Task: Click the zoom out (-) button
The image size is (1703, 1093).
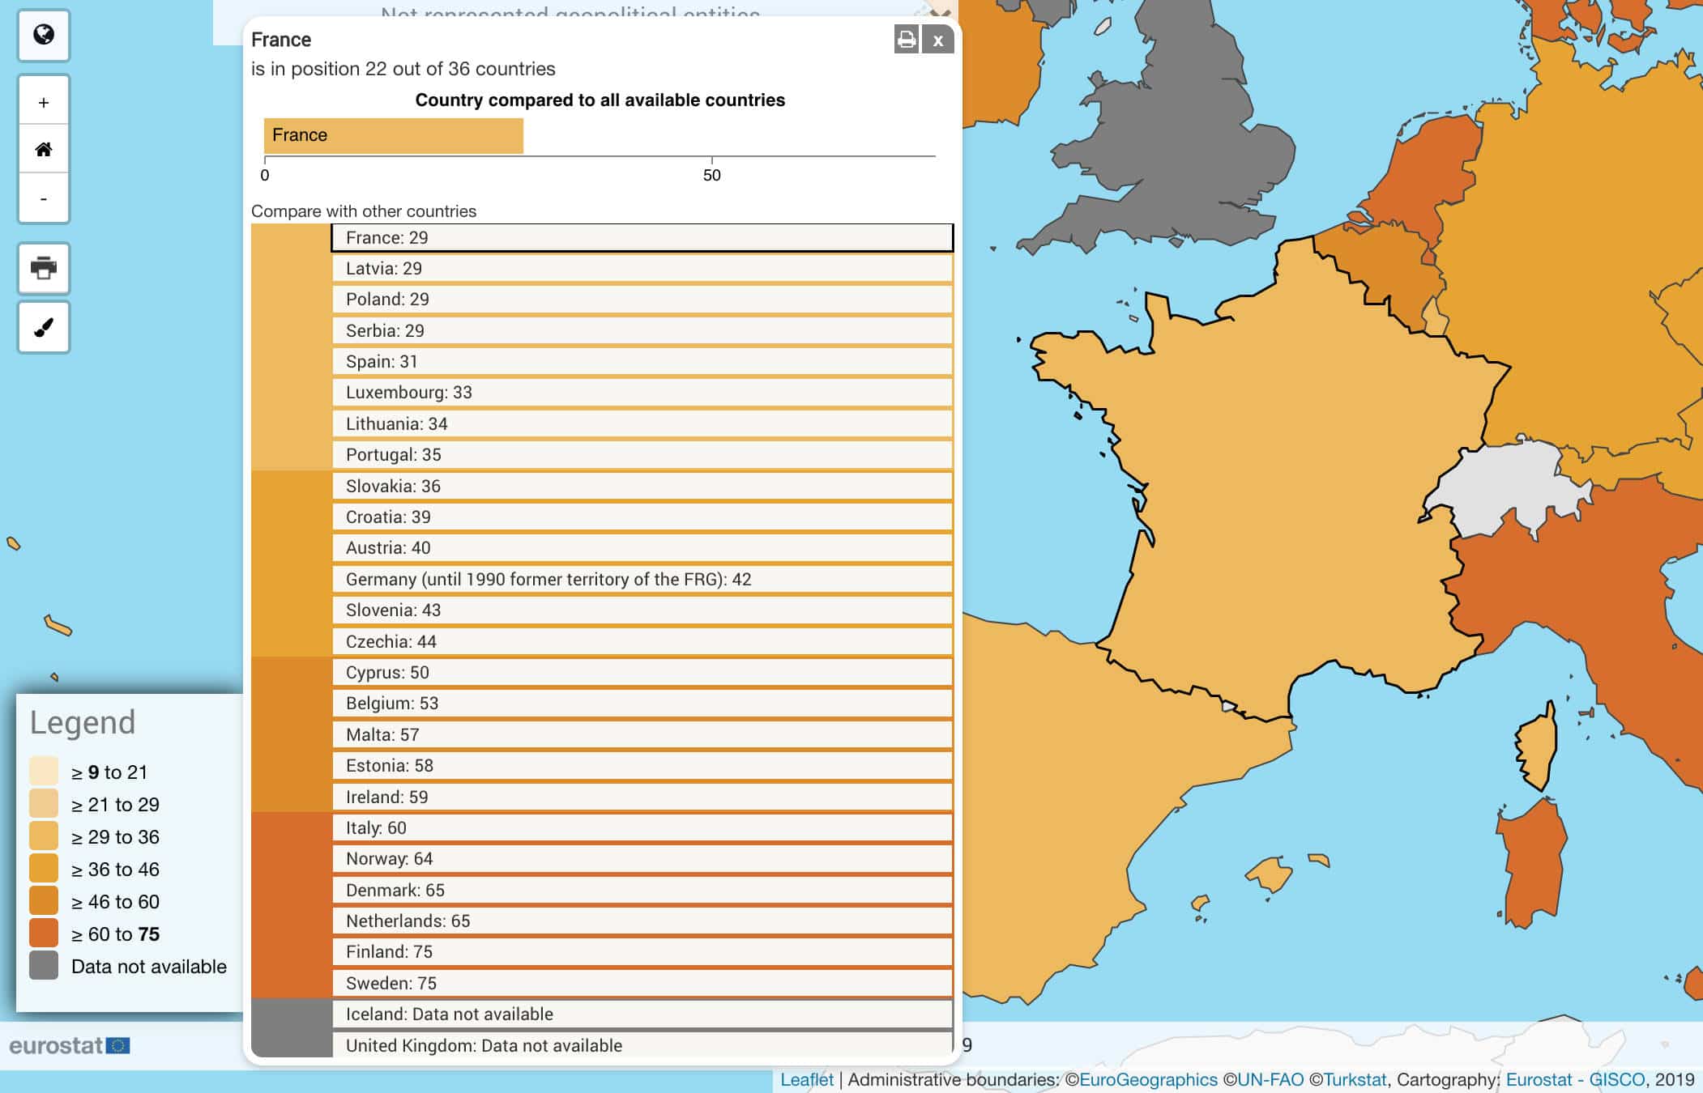Action: [x=44, y=198]
